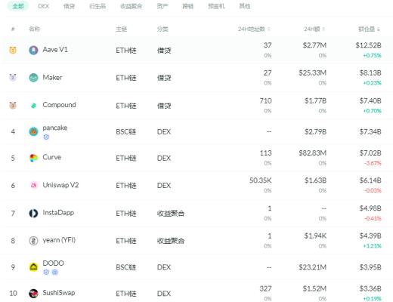Viewport: 393px width, 302px height.
Task: Open the yearn (YFI) project name link
Action: (59, 240)
